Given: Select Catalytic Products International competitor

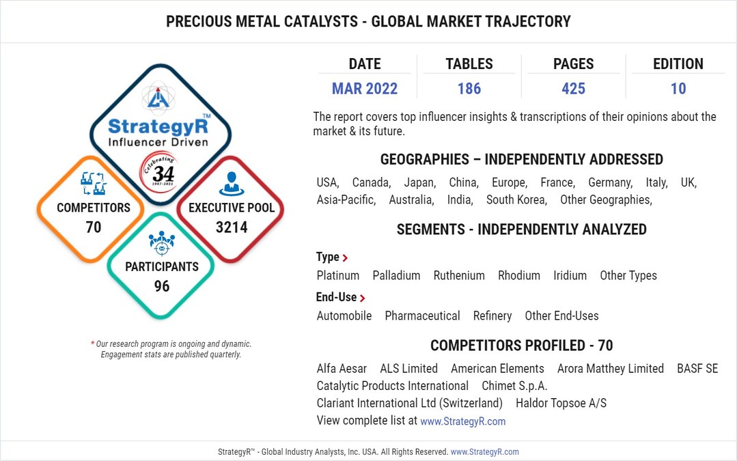Looking at the screenshot, I should [393, 387].
